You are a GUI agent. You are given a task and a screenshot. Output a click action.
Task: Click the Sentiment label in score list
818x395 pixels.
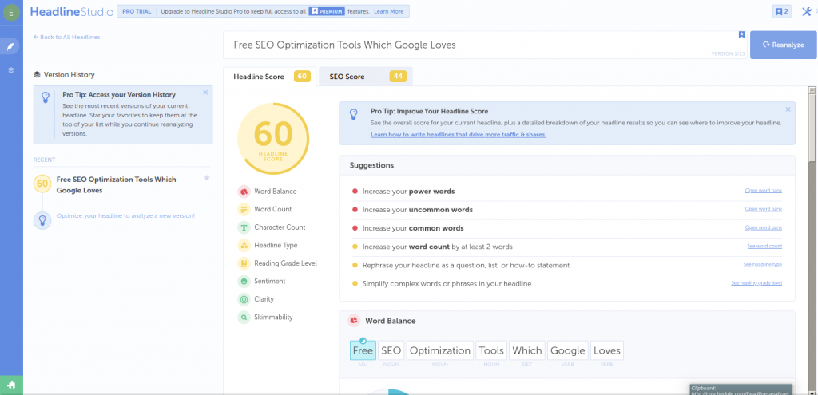click(270, 282)
